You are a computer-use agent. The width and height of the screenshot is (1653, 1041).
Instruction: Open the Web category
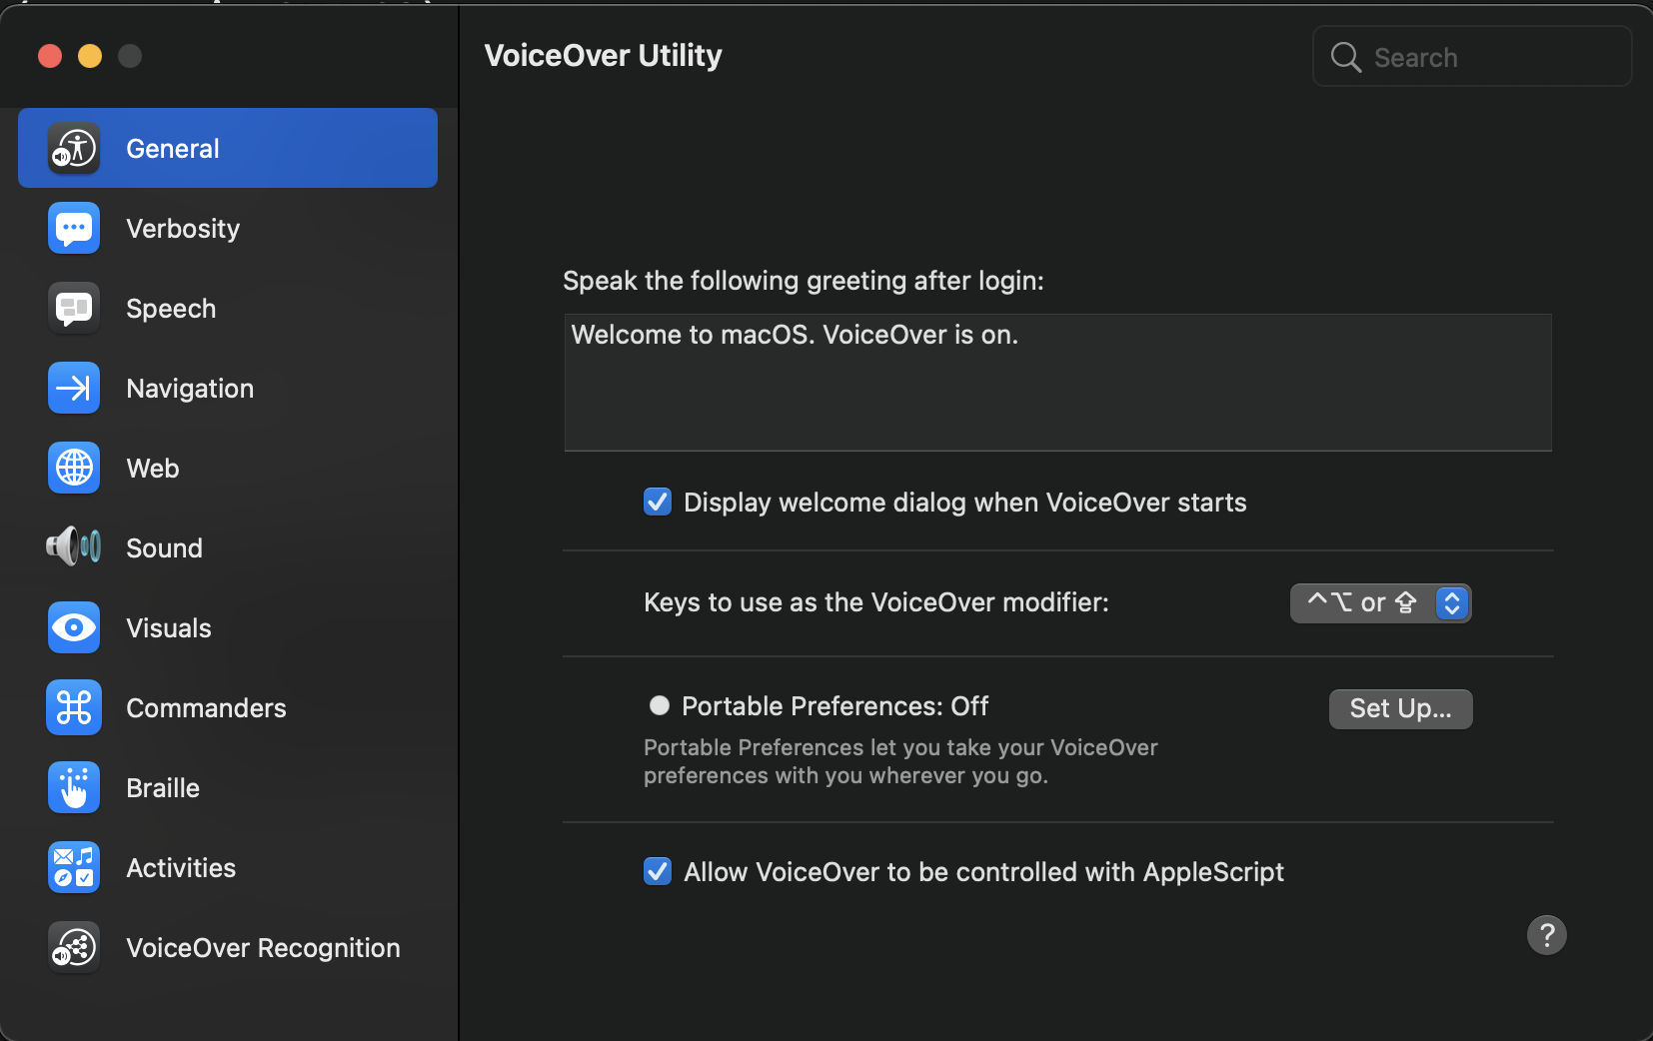point(153,469)
